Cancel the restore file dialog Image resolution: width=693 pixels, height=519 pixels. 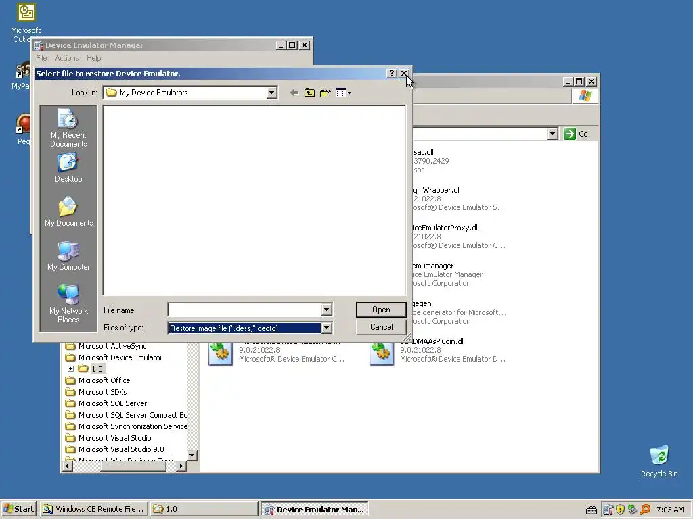(x=381, y=327)
